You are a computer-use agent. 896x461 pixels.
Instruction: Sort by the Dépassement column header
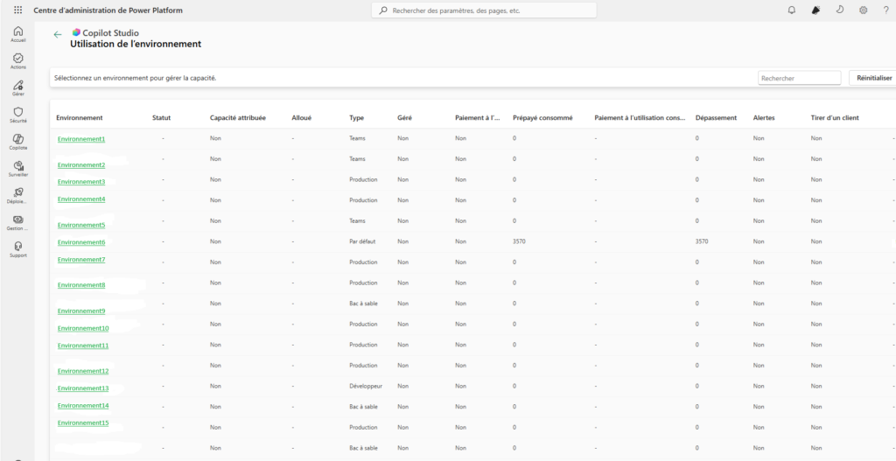[716, 118]
